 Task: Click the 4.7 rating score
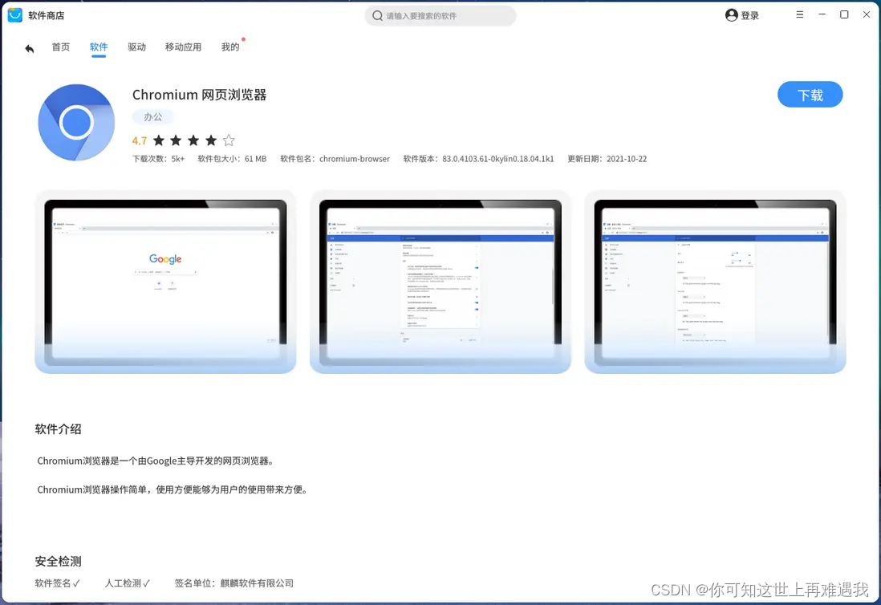[x=140, y=140]
